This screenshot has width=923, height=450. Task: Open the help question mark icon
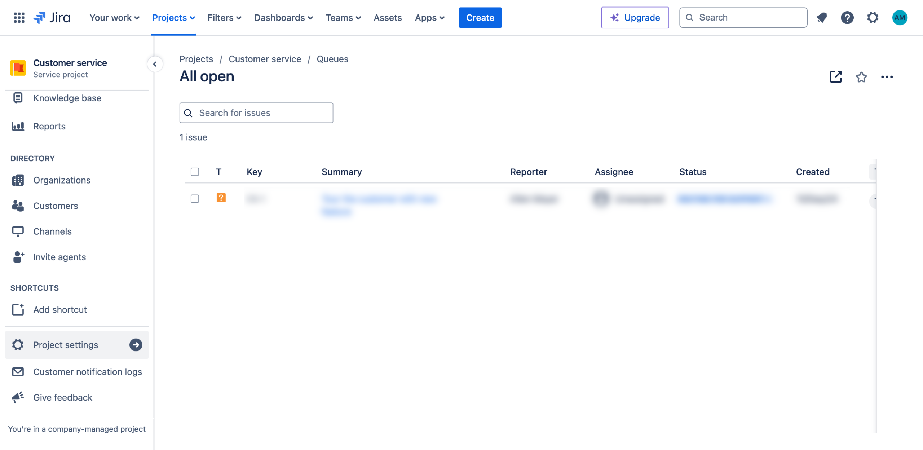click(x=847, y=17)
